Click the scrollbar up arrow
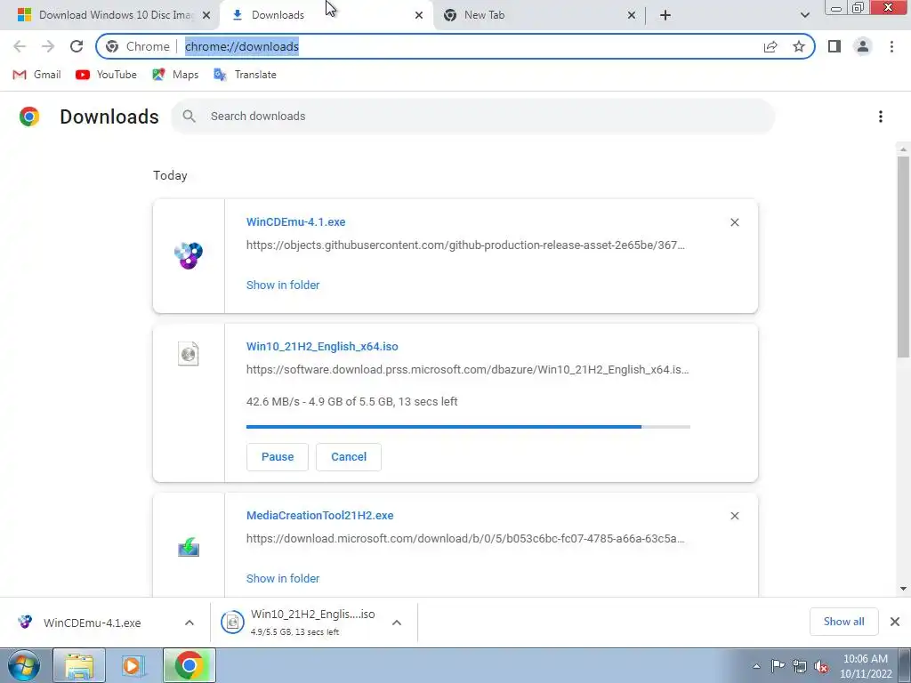The image size is (911, 683). 903,149
